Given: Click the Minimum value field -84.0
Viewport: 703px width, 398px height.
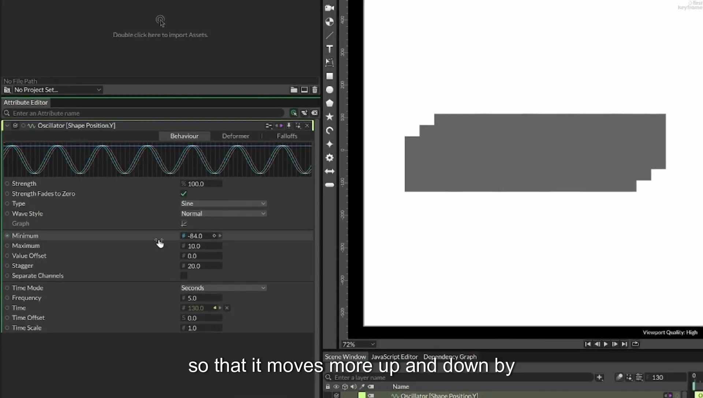Looking at the screenshot, I should click(x=198, y=236).
